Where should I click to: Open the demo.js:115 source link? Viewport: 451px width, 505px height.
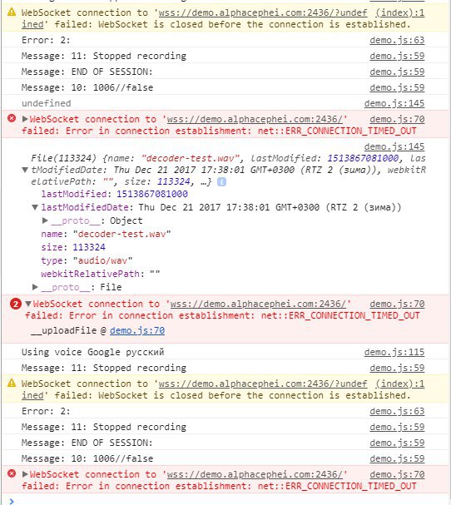pos(394,353)
